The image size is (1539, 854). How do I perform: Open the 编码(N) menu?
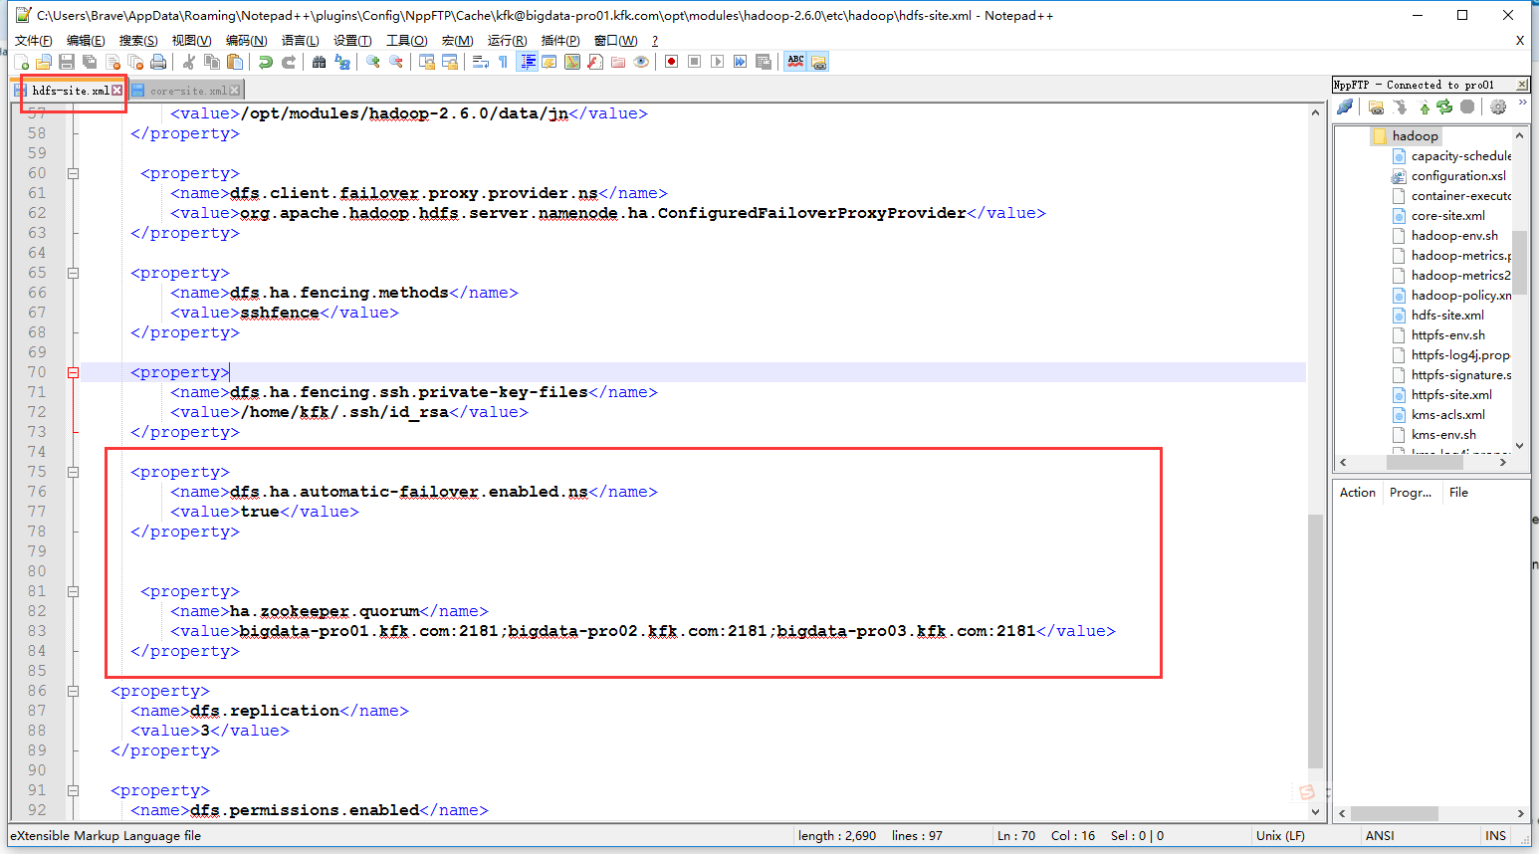click(246, 41)
